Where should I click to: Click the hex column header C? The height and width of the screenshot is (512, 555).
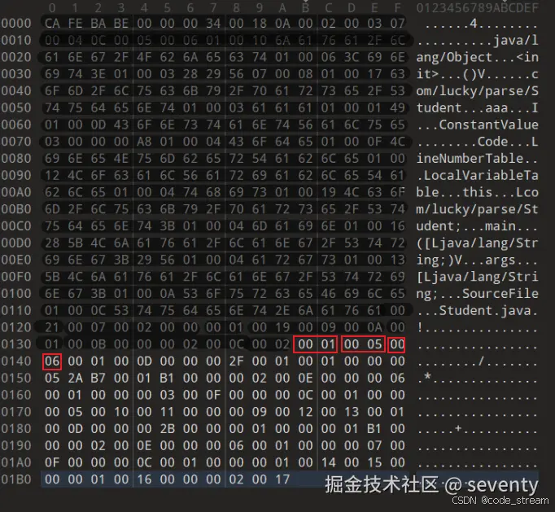[x=328, y=8]
